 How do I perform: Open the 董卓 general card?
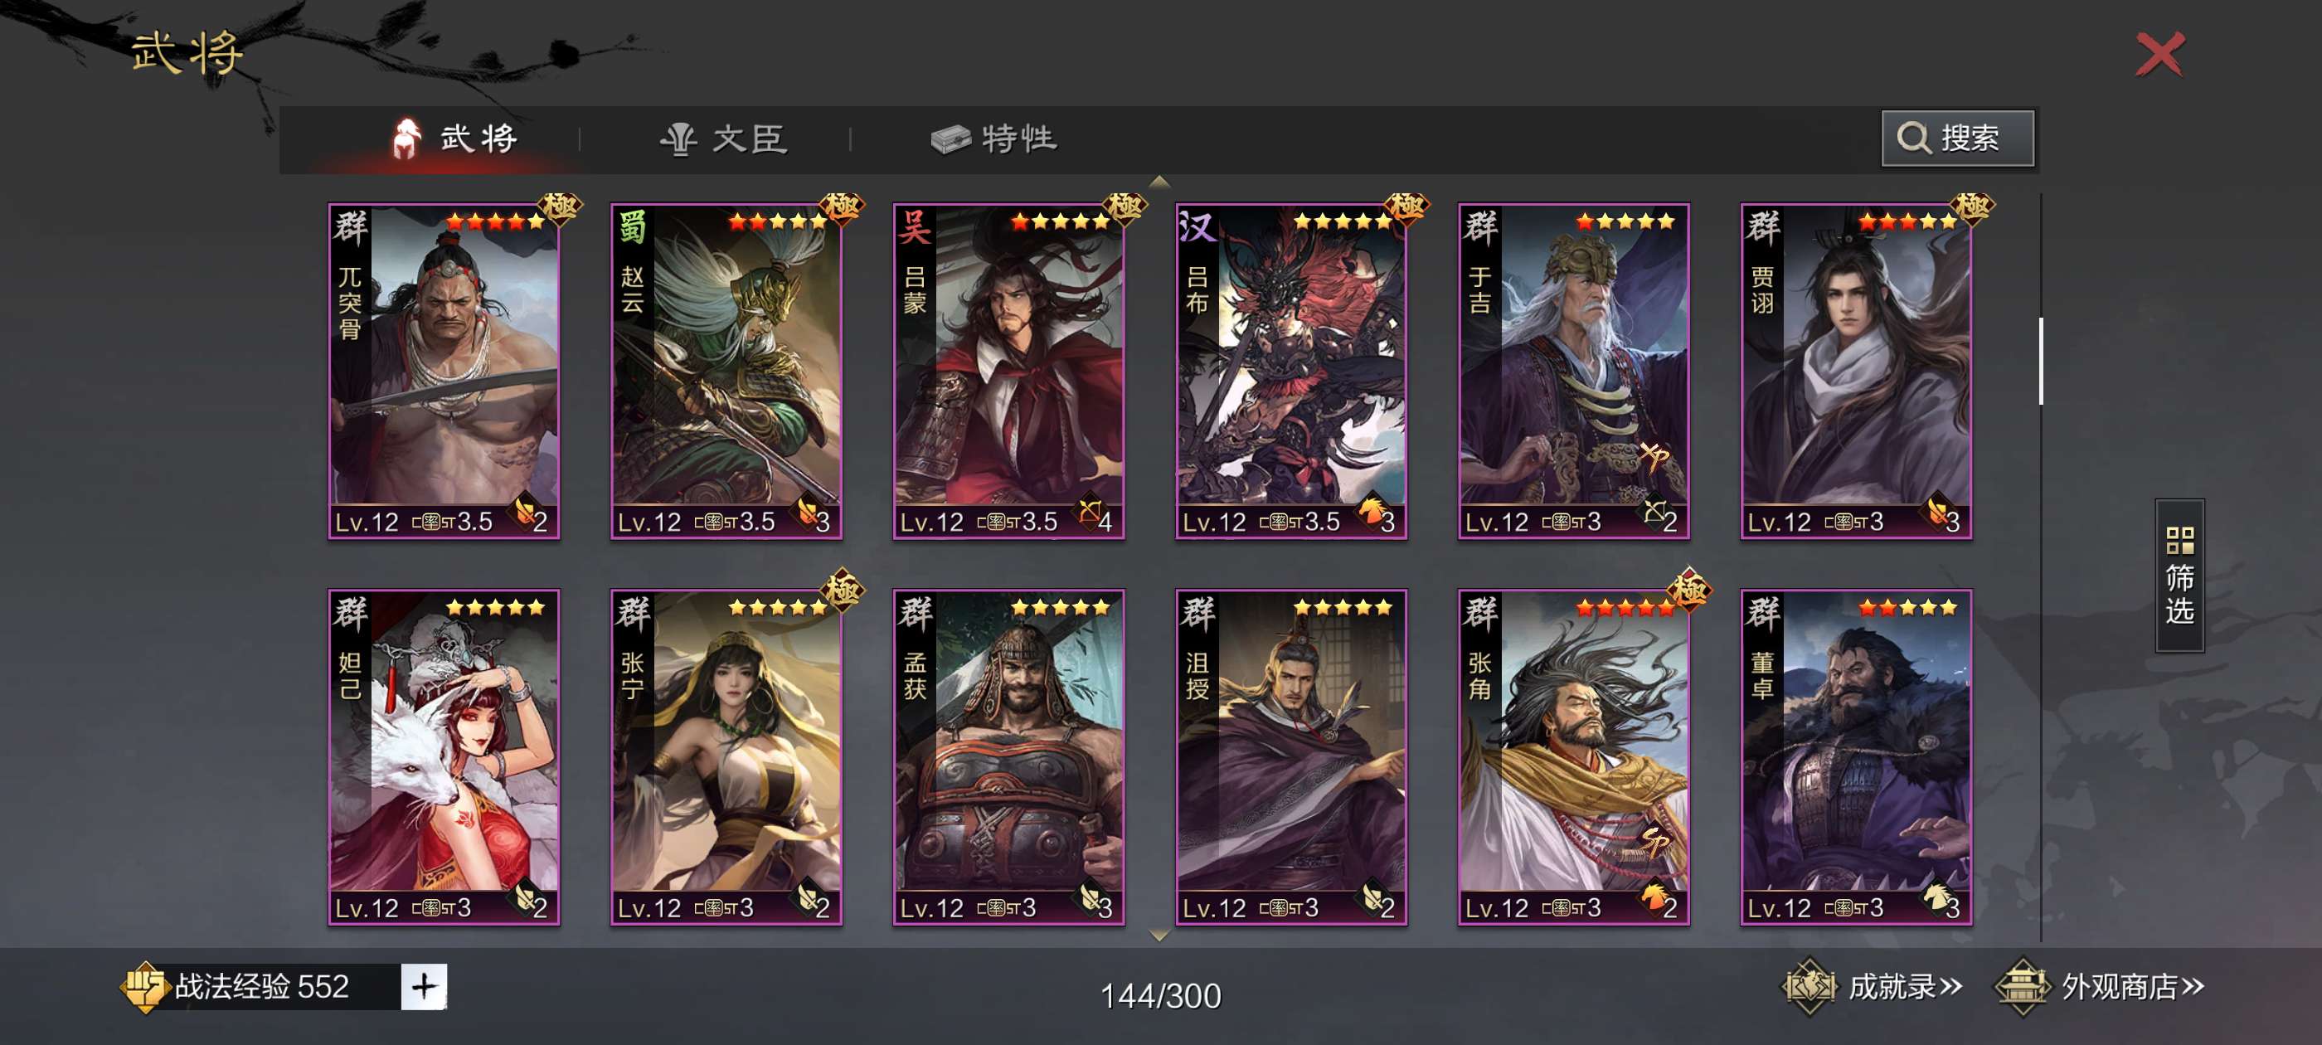[x=1856, y=757]
